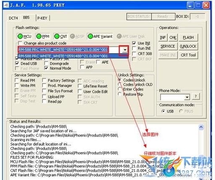
Task: Click the greyed ADSP indicator
Action: coord(77,37)
